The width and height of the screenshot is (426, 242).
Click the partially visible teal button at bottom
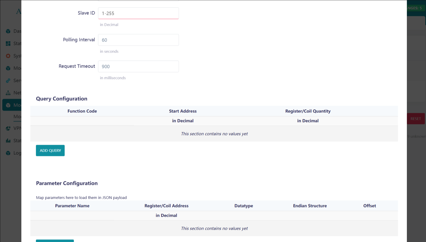(x=55, y=240)
